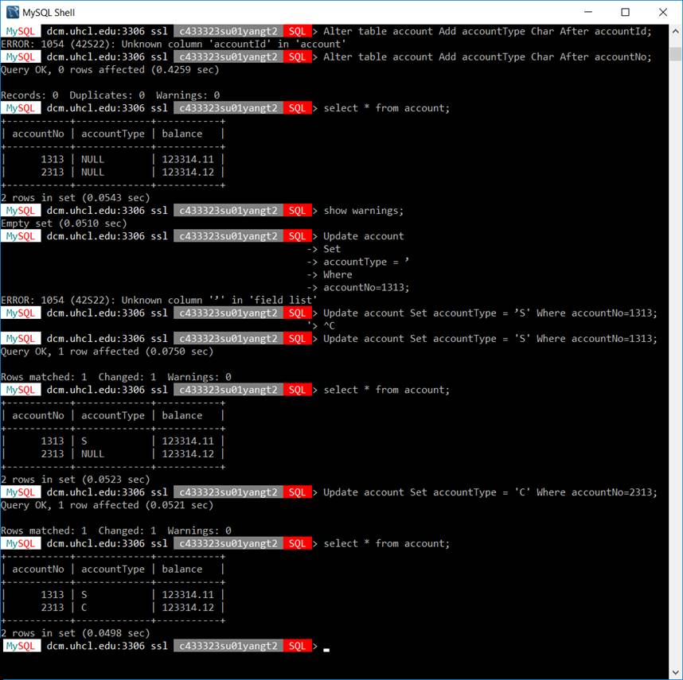
Task: Click "Query OK, 1 row affected (0.0750 sec)"
Action: pos(107,352)
